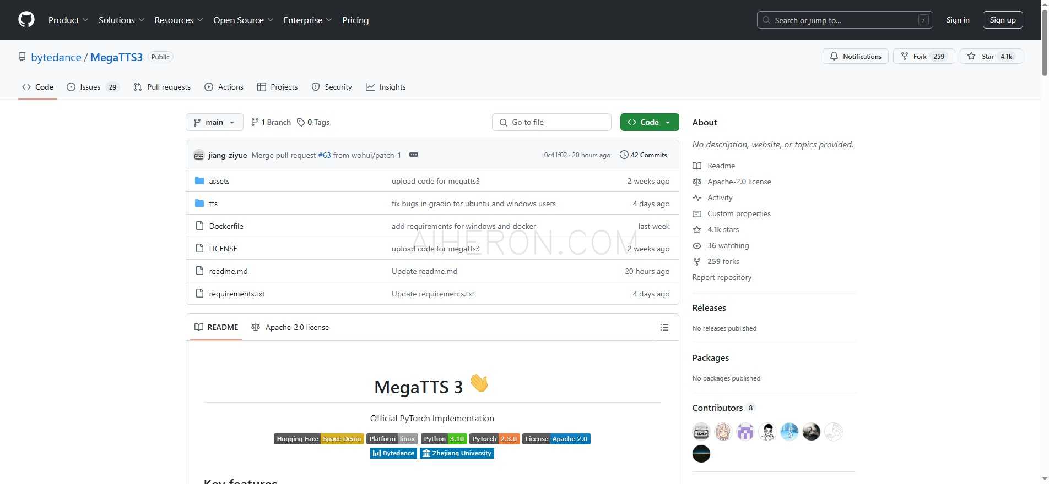Select the README tab

217,327
